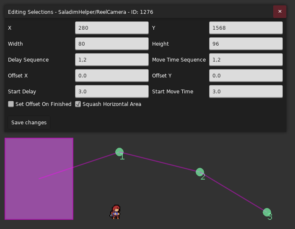Select the Offset Y field
The height and width of the screenshot is (229, 295).
click(x=246, y=76)
